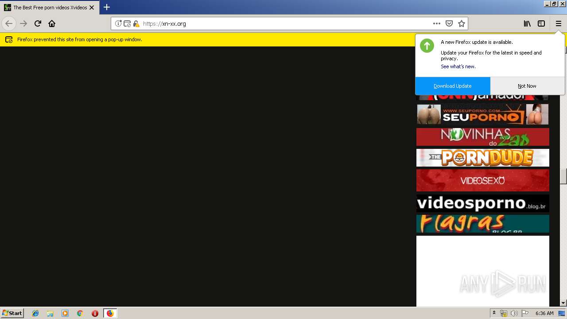Reload the current page
Image resolution: width=567 pixels, height=319 pixels.
(x=38, y=23)
